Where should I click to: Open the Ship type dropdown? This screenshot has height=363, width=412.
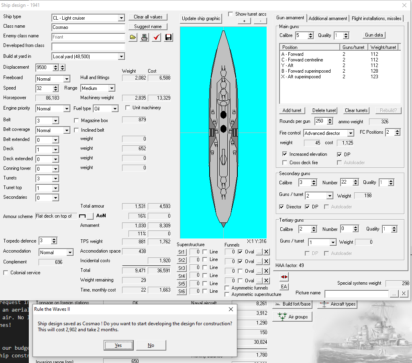(x=121, y=18)
